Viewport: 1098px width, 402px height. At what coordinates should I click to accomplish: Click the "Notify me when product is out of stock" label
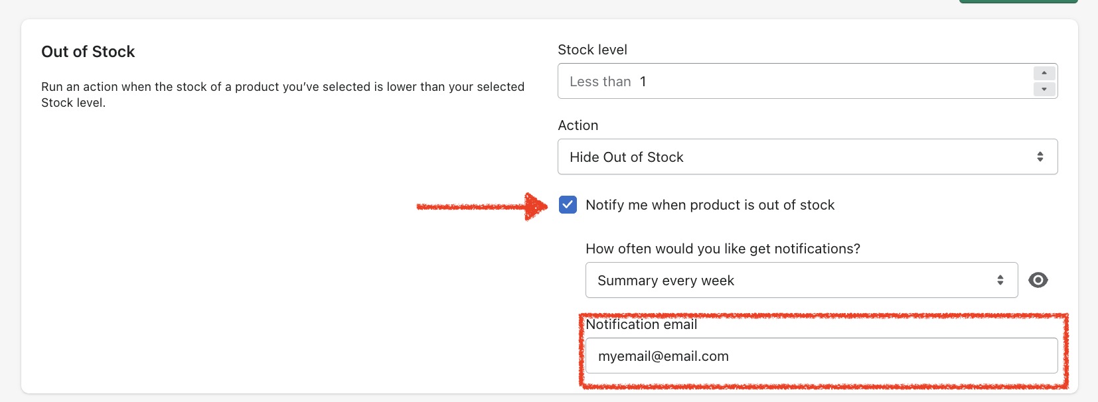(710, 205)
